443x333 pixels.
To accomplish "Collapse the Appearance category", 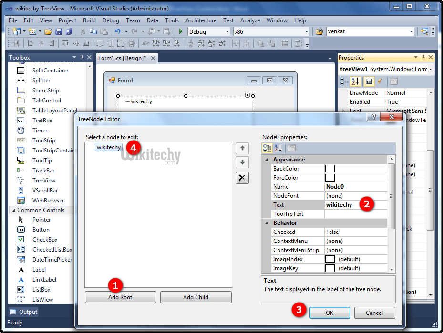I will 267,160.
